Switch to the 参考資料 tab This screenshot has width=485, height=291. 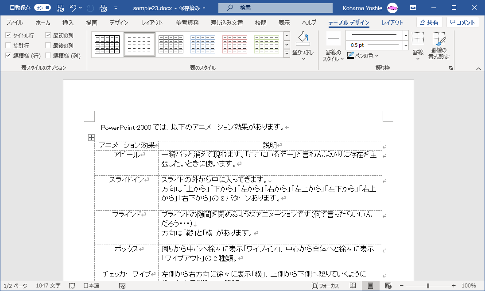point(187,23)
